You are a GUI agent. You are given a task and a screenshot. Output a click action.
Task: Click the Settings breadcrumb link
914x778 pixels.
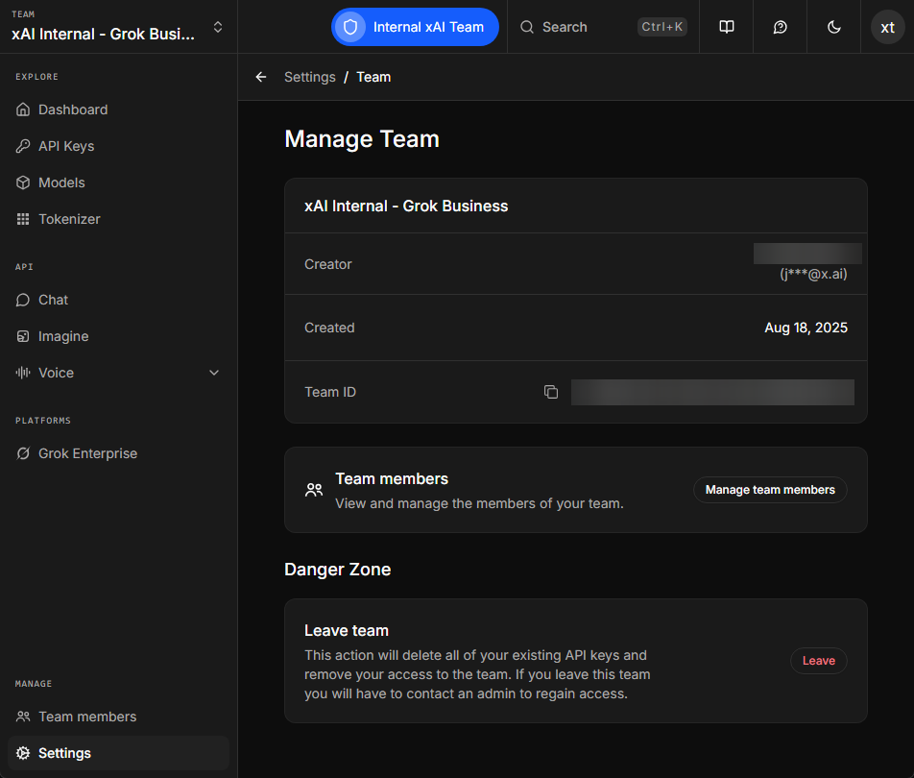(x=309, y=77)
